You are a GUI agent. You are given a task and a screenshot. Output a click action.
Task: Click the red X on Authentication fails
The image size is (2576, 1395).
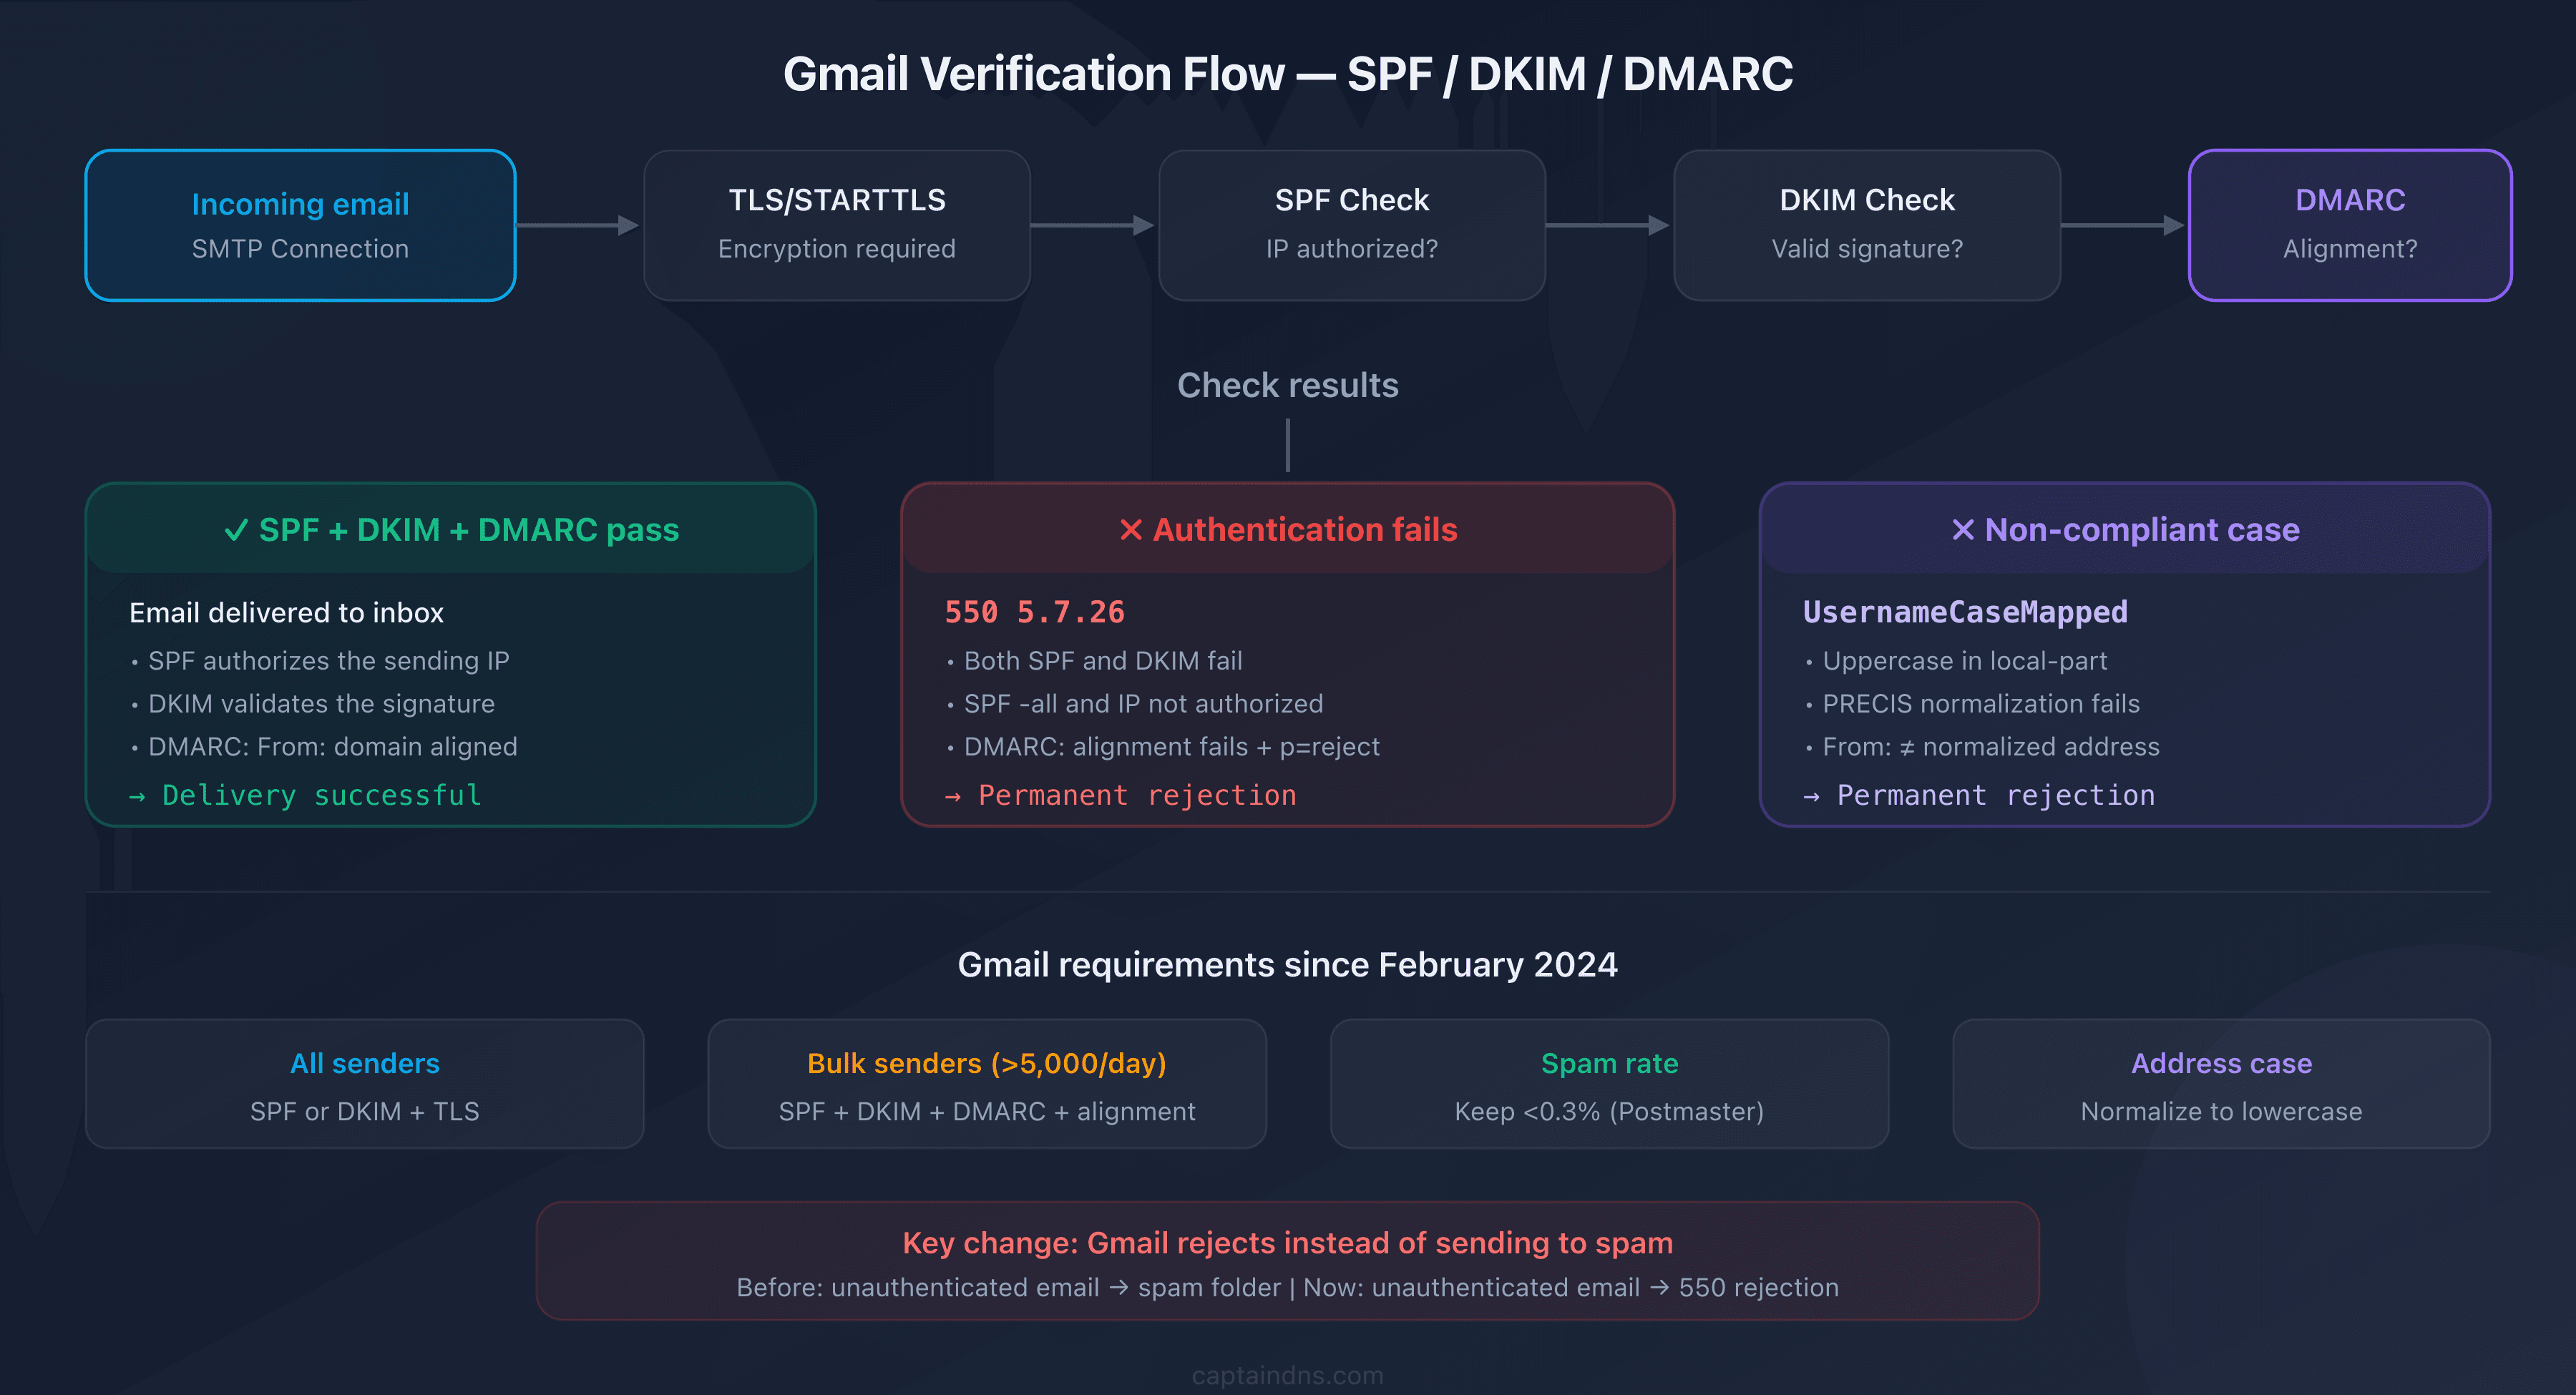(x=1130, y=530)
